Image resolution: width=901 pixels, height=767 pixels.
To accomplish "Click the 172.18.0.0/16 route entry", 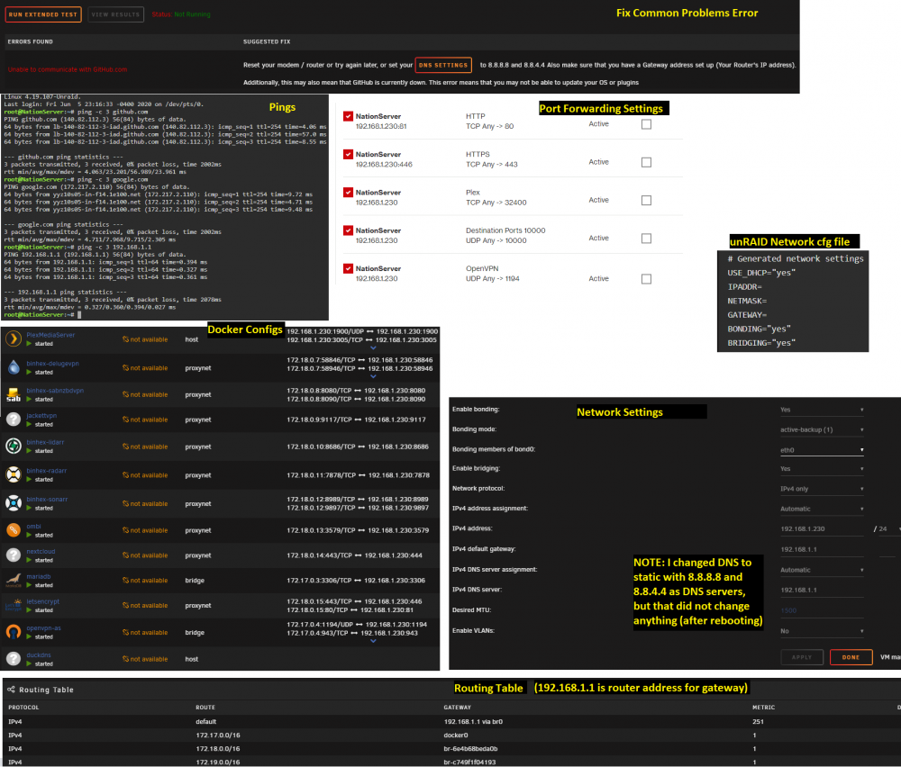I will 218,749.
